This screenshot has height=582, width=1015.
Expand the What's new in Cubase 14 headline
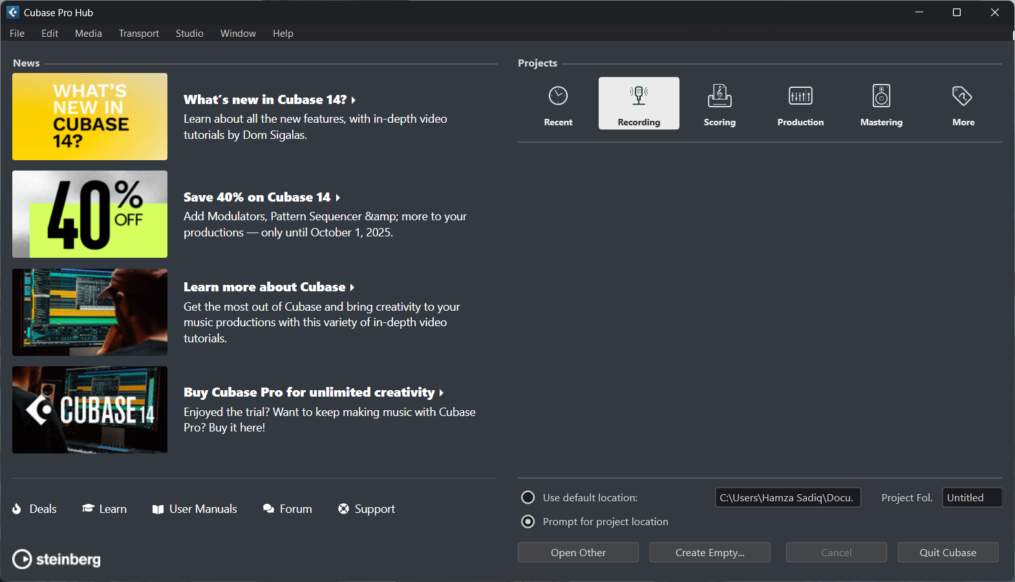point(269,99)
